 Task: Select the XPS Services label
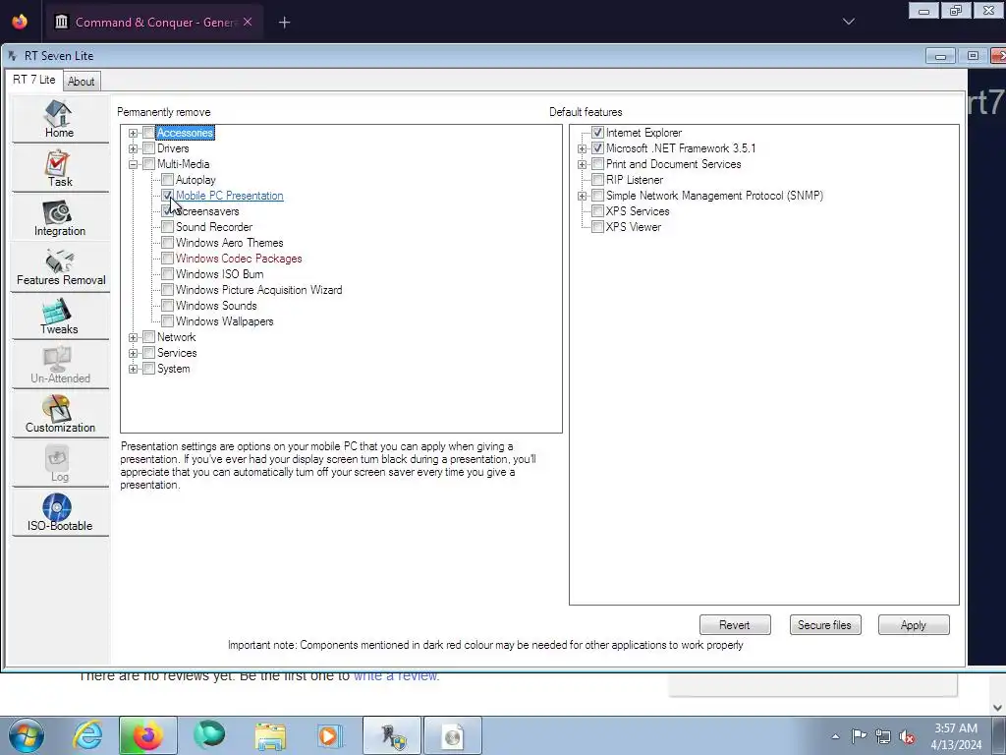pos(638,211)
